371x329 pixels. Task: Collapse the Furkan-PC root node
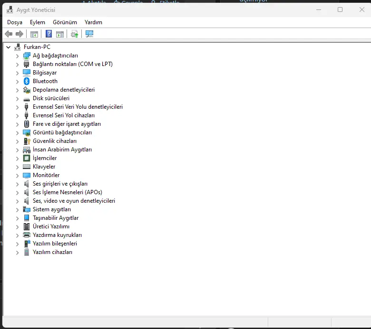coord(9,47)
